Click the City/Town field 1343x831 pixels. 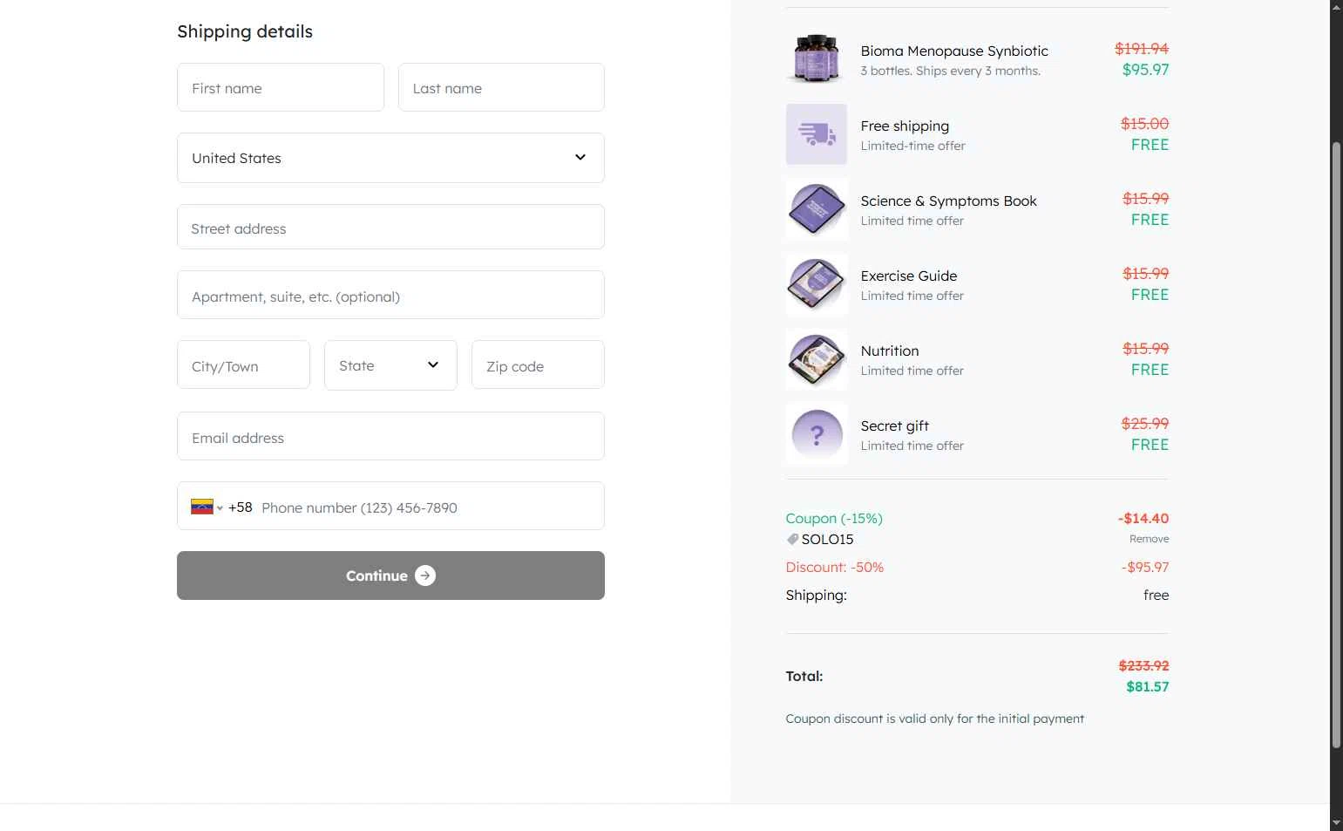coord(243,364)
